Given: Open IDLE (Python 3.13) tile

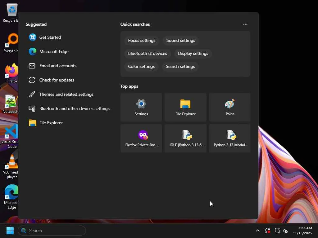Looking at the screenshot, I should click(x=185, y=138).
